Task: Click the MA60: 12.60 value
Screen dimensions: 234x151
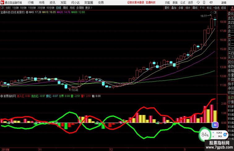Action: coord(78,12)
